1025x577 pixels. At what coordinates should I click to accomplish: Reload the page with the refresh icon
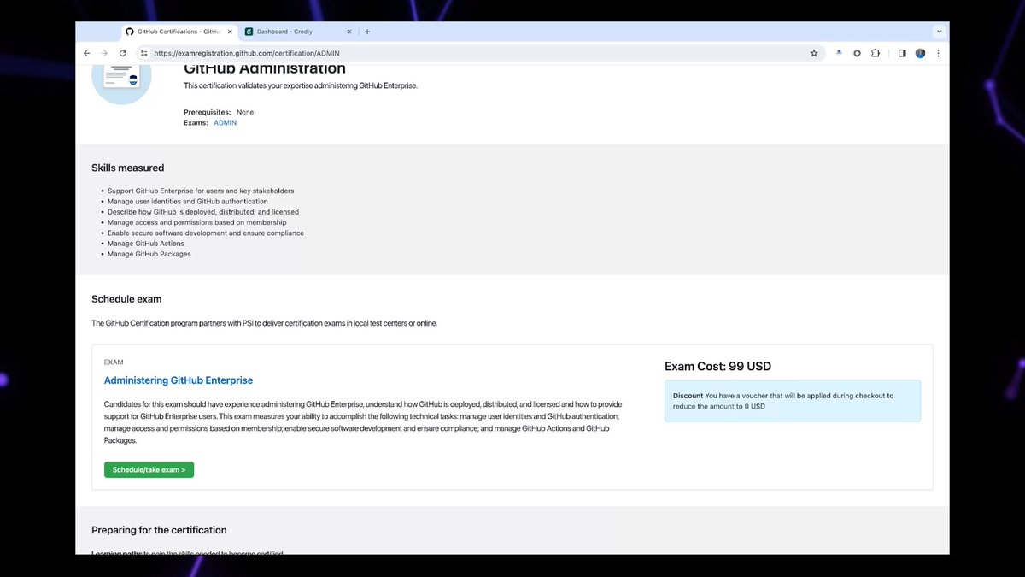coord(123,53)
